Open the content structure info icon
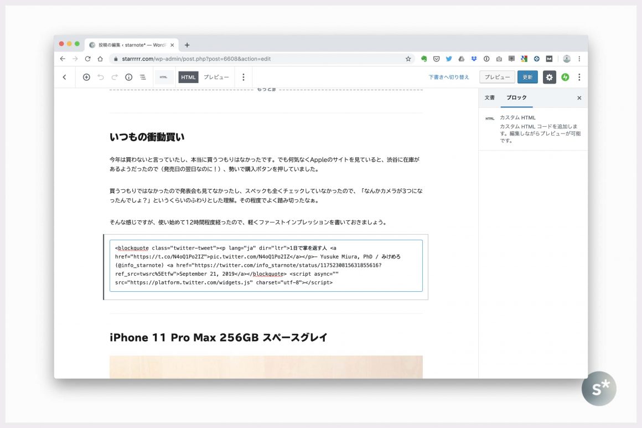 pyautogui.click(x=128, y=78)
